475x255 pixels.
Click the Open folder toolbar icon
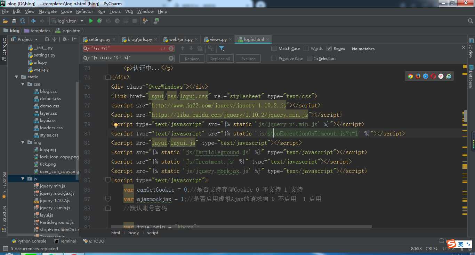point(5,21)
